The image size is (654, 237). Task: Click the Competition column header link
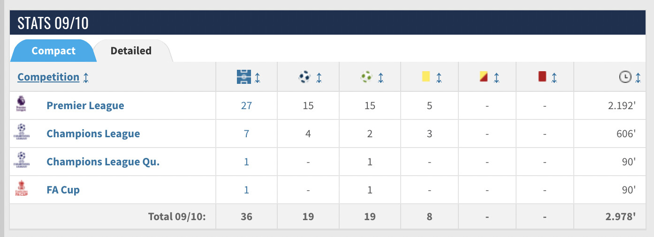[48, 77]
